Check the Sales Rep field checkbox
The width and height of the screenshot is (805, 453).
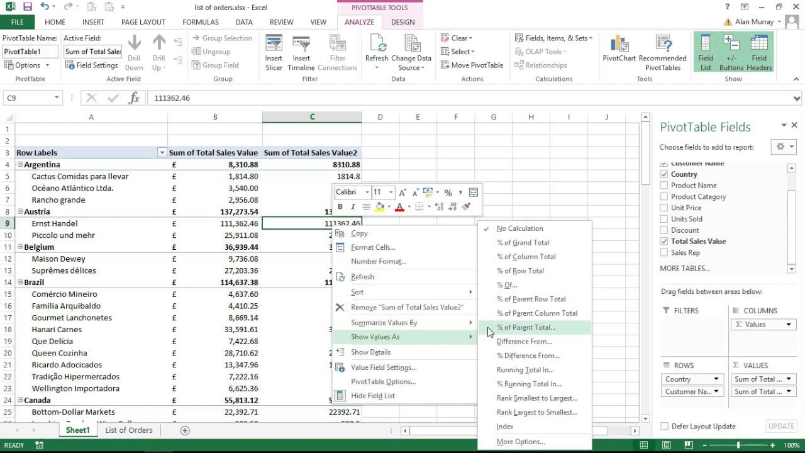point(665,252)
